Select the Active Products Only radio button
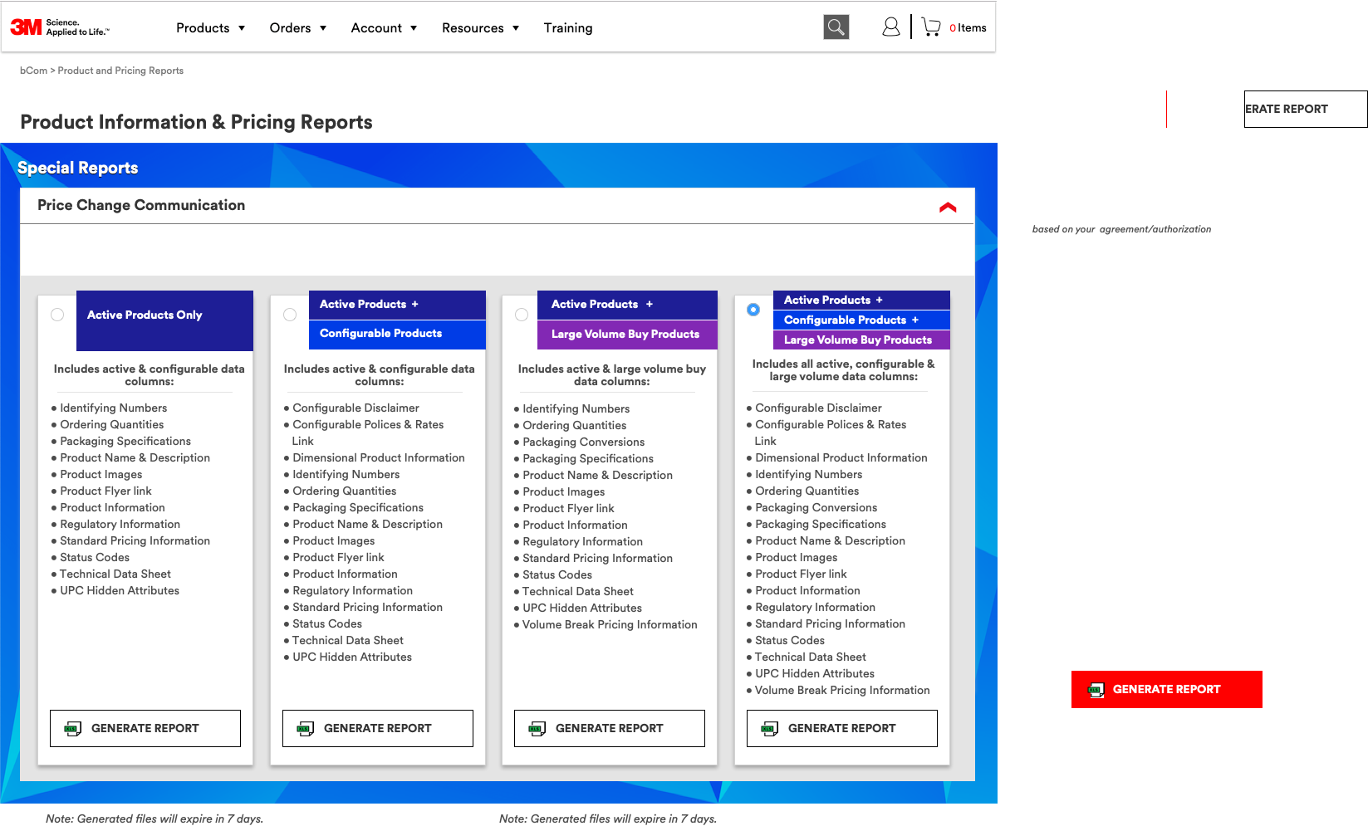Screen dimensions: 1368x826 click(57, 315)
